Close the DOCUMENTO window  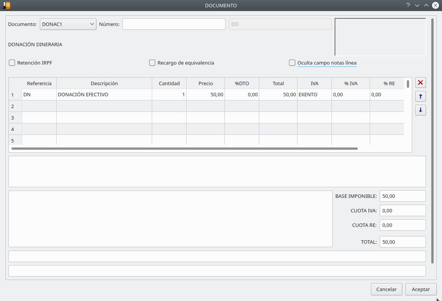[435, 5]
